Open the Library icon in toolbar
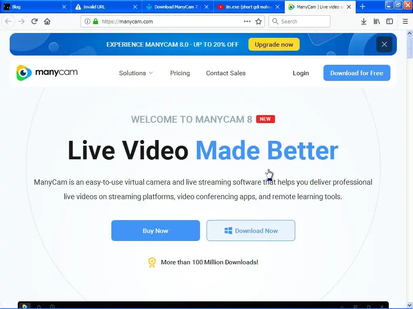Image resolution: width=413 pixels, height=309 pixels. tap(377, 21)
